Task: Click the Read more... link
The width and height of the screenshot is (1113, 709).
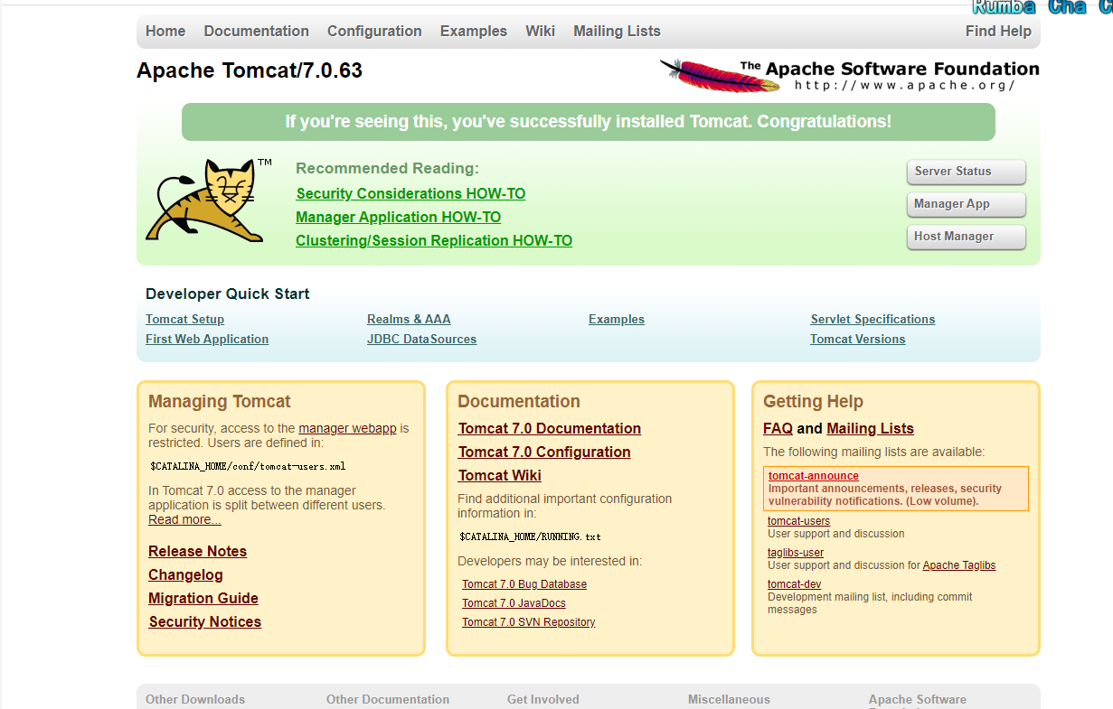Action: click(184, 519)
